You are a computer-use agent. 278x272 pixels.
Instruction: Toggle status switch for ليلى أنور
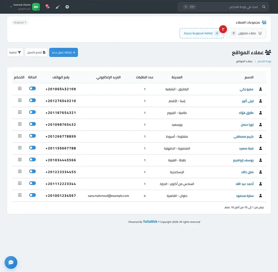tap(32, 100)
